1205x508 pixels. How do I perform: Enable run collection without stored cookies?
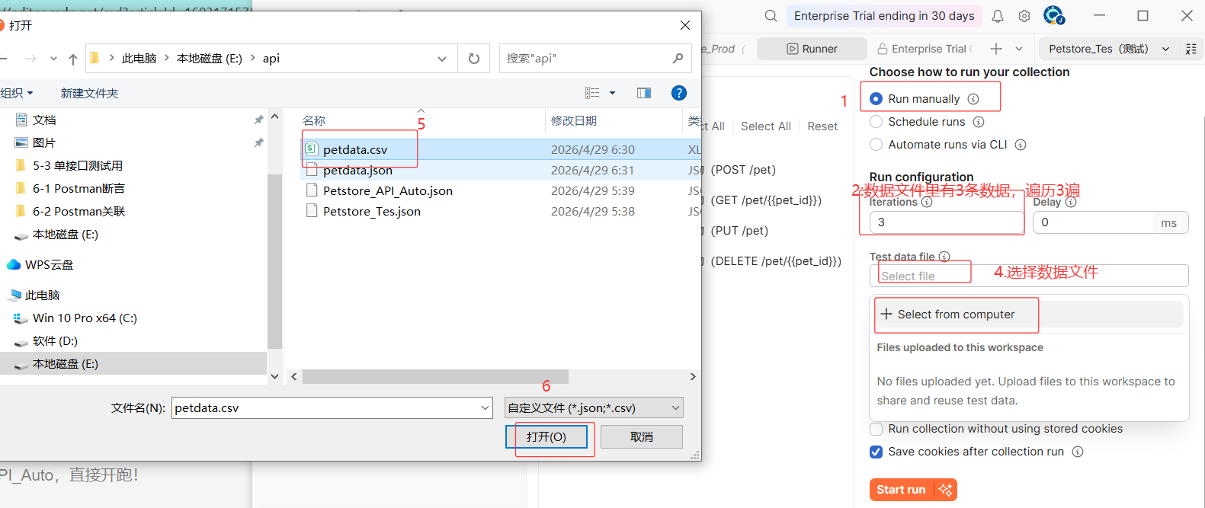coord(876,429)
